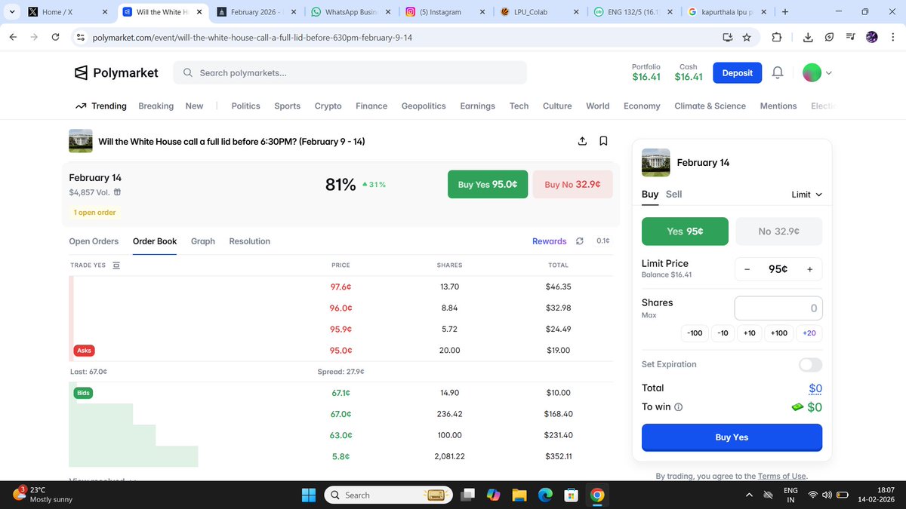906x509 pixels.
Task: Click the Deposit button
Action: (x=737, y=72)
